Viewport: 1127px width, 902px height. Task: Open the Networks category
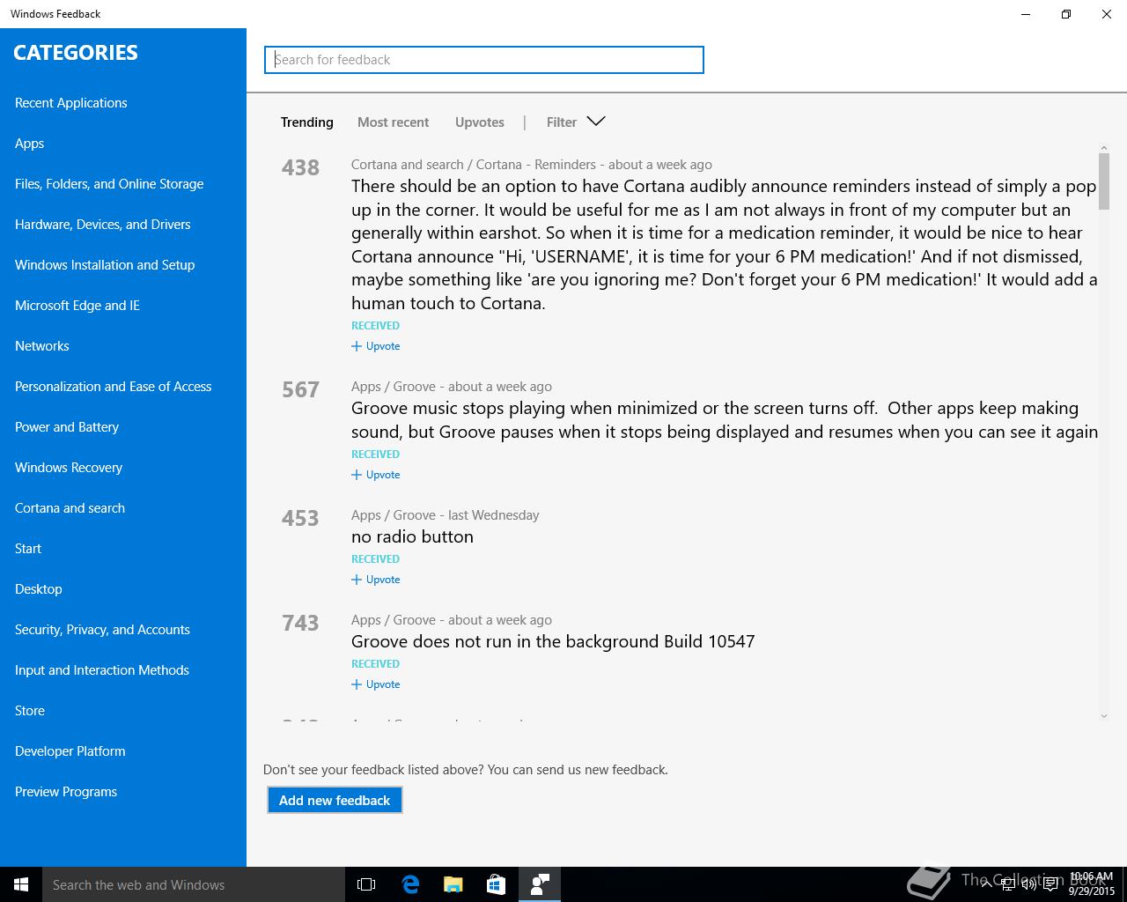pyautogui.click(x=42, y=346)
